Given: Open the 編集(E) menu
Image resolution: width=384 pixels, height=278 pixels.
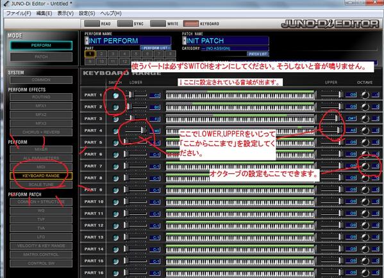Looking at the screenshot, I should 44,13.
